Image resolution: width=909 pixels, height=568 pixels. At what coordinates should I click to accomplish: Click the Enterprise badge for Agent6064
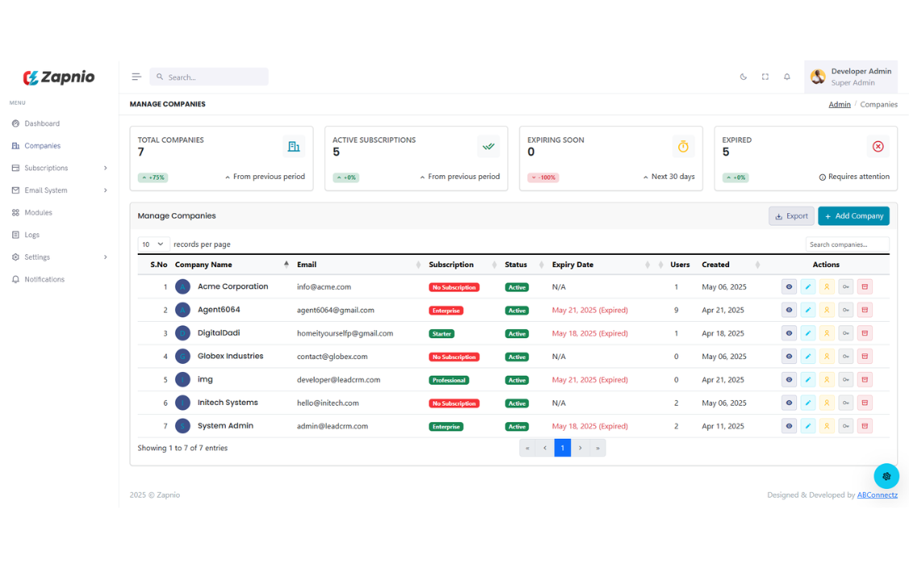point(446,311)
